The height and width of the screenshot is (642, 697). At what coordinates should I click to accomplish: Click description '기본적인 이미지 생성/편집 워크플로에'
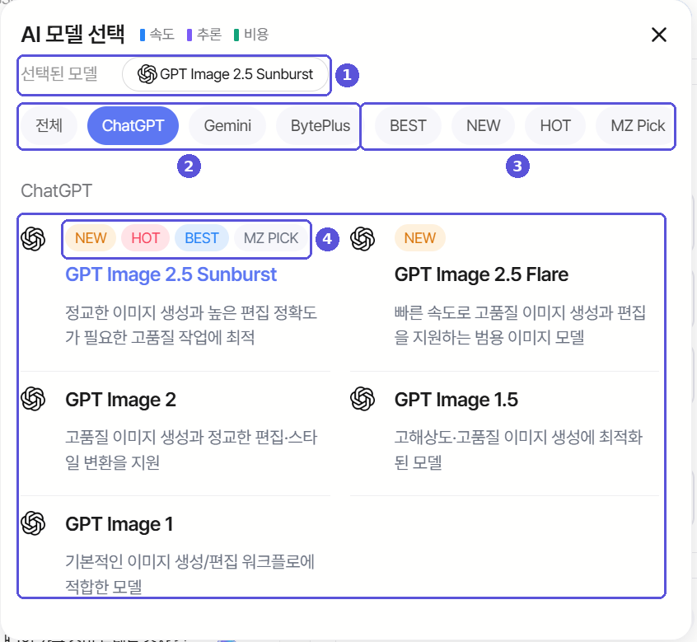tap(189, 562)
